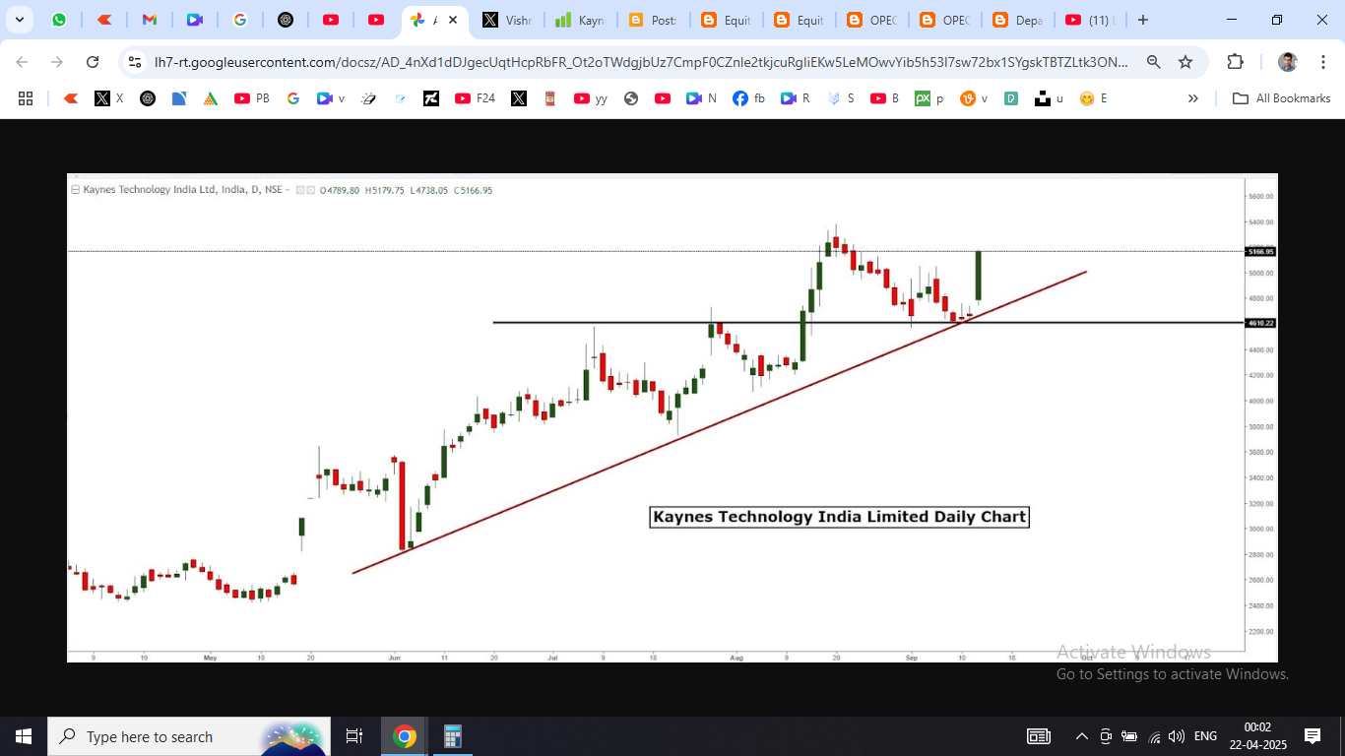Switch to the 'Depa' Blogger tab
The height and width of the screenshot is (756, 1345).
click(x=1017, y=20)
